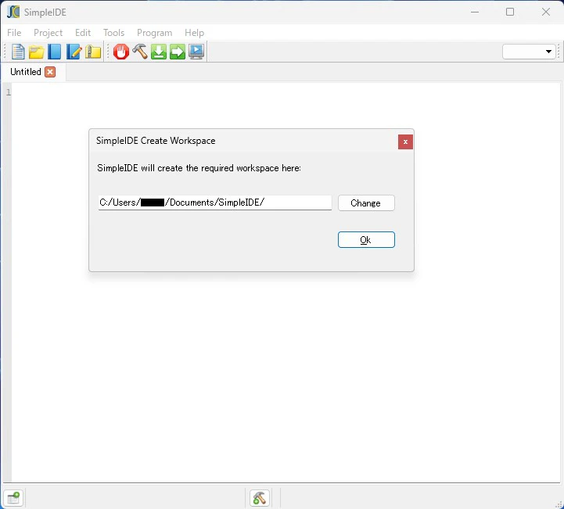
Task: Click into the workspace path text field
Action: pyautogui.click(x=215, y=203)
